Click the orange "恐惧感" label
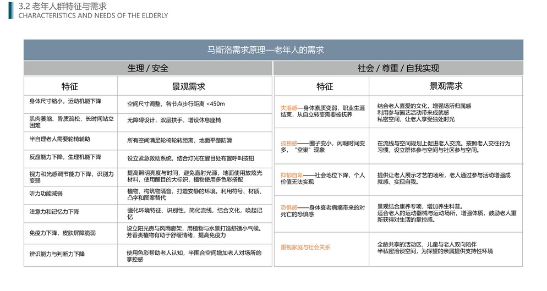This screenshot has height=291, width=547. point(289,207)
